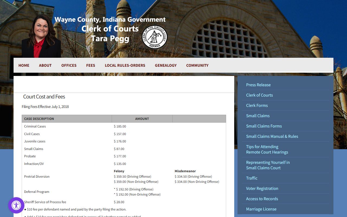347x217 pixels.
Task: Select the Probate row label
Action: click(30, 156)
